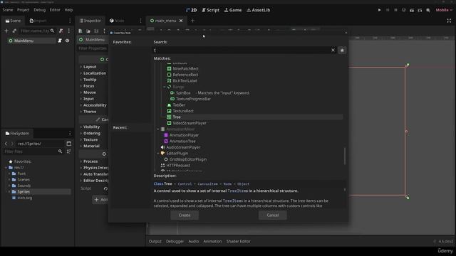
Task: Click Inspector save resource icon
Action: pos(96,31)
